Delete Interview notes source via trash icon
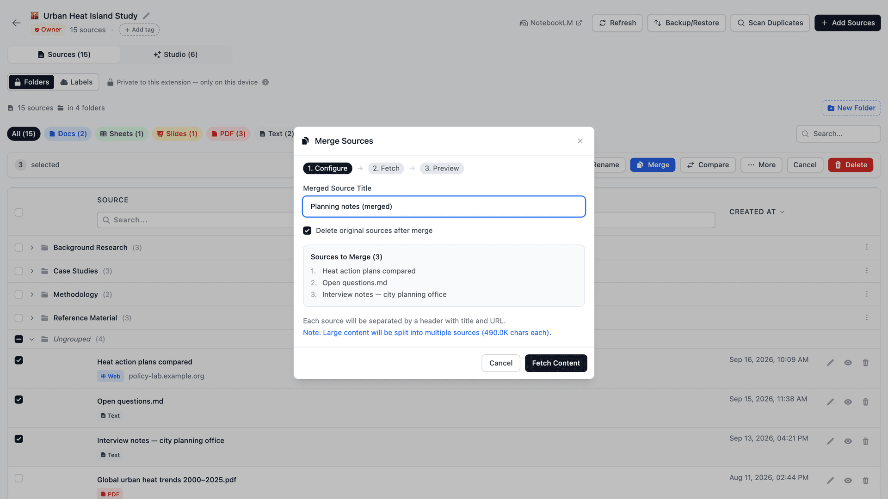888x499 pixels. coord(865,441)
